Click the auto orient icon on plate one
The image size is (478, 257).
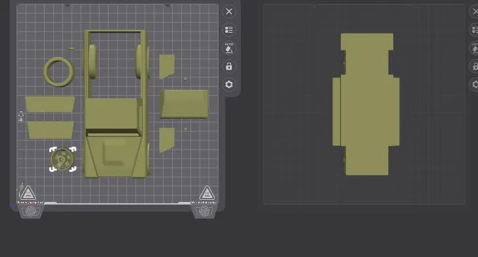[x=229, y=48]
